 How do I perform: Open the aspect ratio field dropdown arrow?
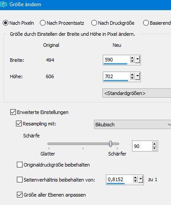(x=140, y=179)
